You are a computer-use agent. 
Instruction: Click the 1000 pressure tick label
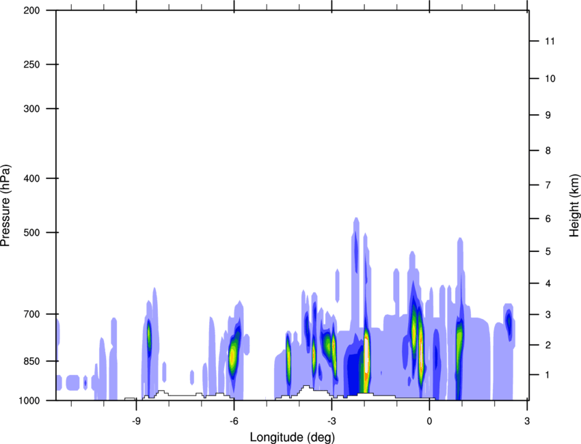point(29,401)
